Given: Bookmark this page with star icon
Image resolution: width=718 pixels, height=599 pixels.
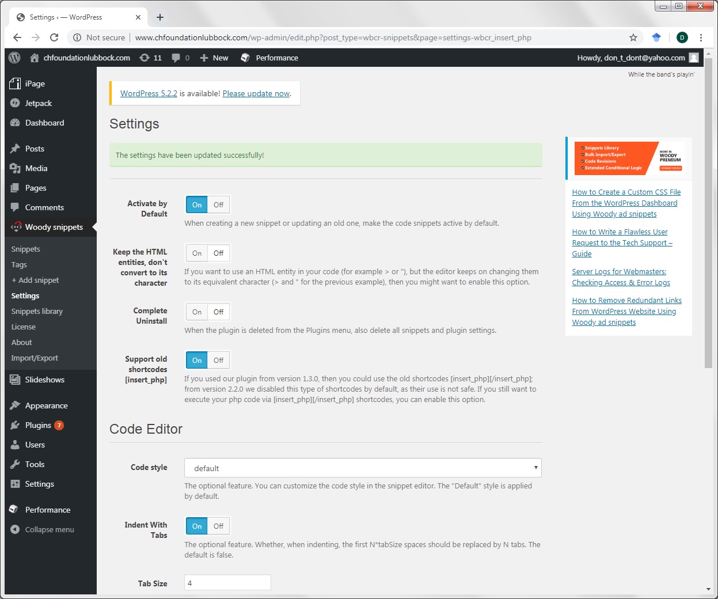Looking at the screenshot, I should coord(633,37).
